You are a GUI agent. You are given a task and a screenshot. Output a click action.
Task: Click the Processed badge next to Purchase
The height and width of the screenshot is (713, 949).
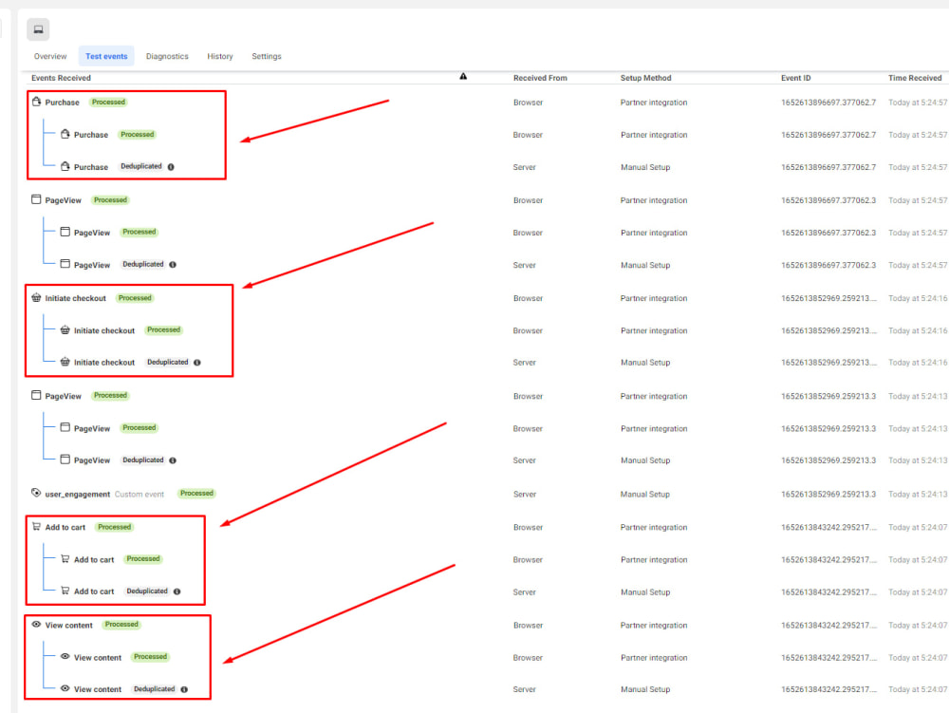108,101
